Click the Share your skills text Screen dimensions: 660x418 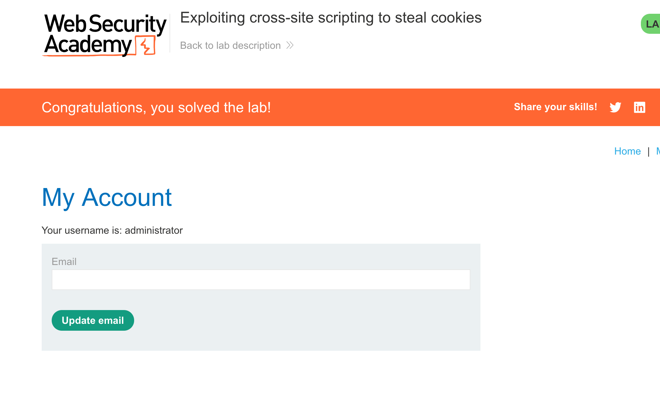[555, 107]
